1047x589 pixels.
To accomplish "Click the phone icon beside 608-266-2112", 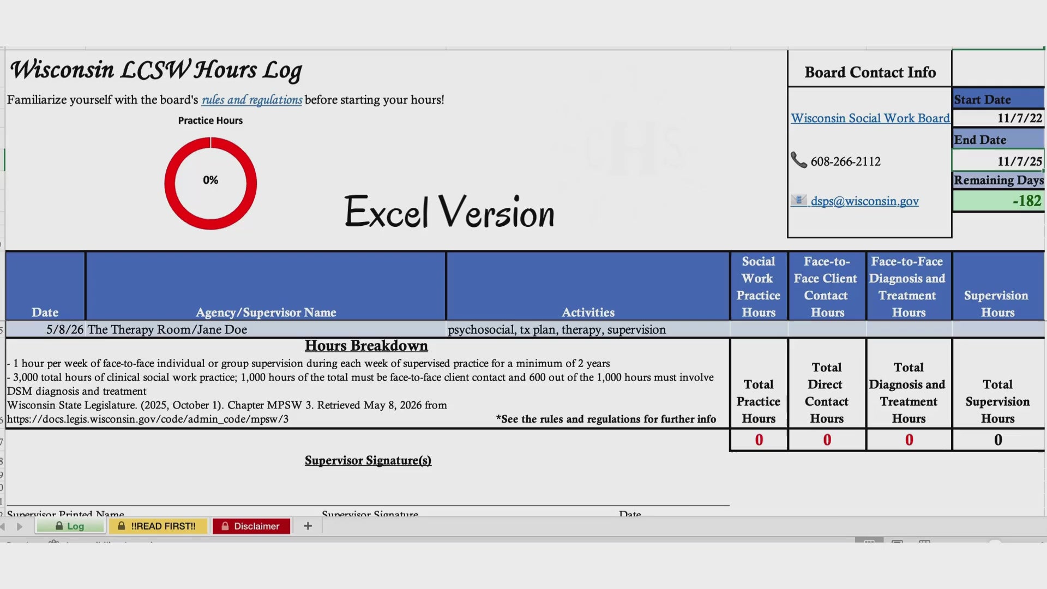I will click(x=799, y=160).
